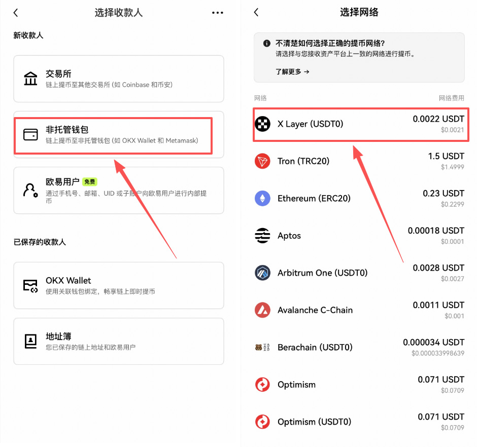
Task: Click the Optimism network icon
Action: [262, 384]
